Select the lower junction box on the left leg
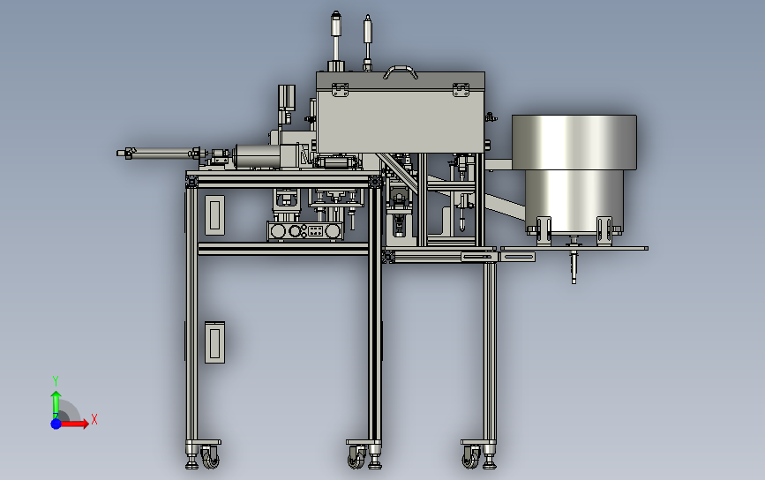Viewport: 765px width, 480px height. (214, 342)
